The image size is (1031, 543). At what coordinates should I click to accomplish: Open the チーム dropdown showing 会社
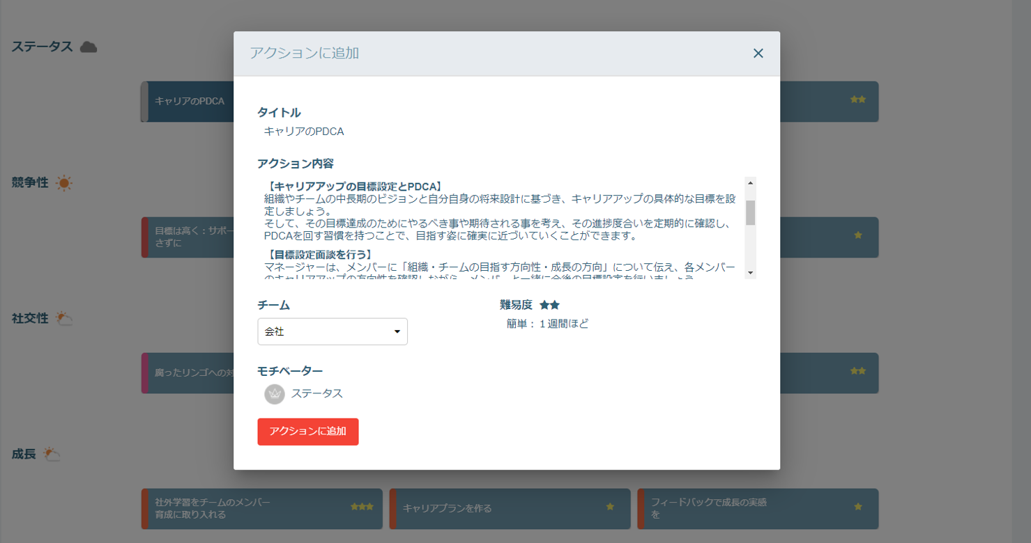point(333,331)
